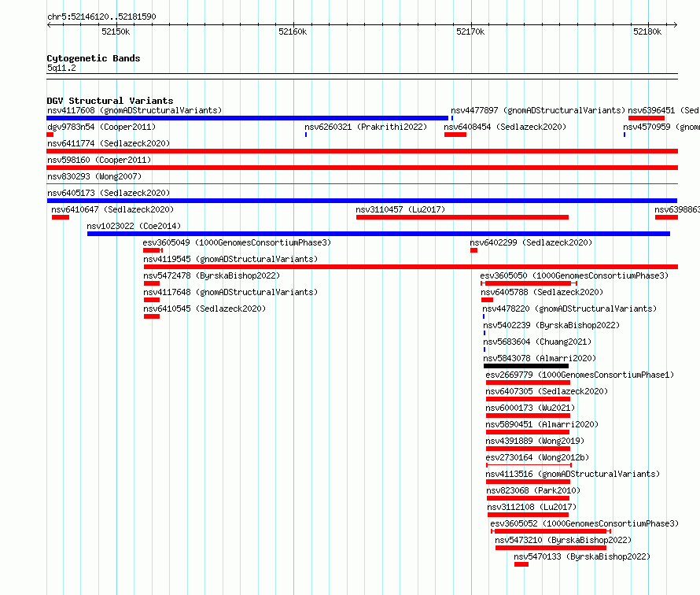This screenshot has height=595, width=700.
Task: Click the red nsv3110457 variant bar
Action: point(462,217)
